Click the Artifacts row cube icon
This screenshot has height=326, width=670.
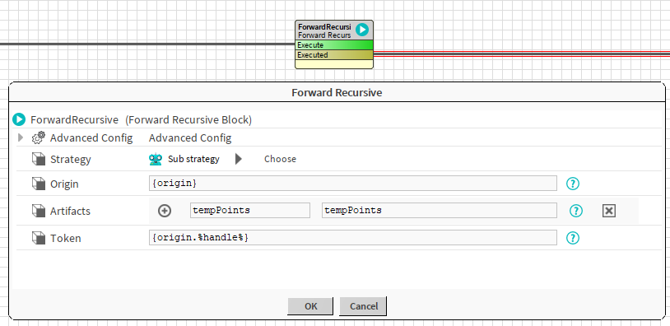coord(39,211)
